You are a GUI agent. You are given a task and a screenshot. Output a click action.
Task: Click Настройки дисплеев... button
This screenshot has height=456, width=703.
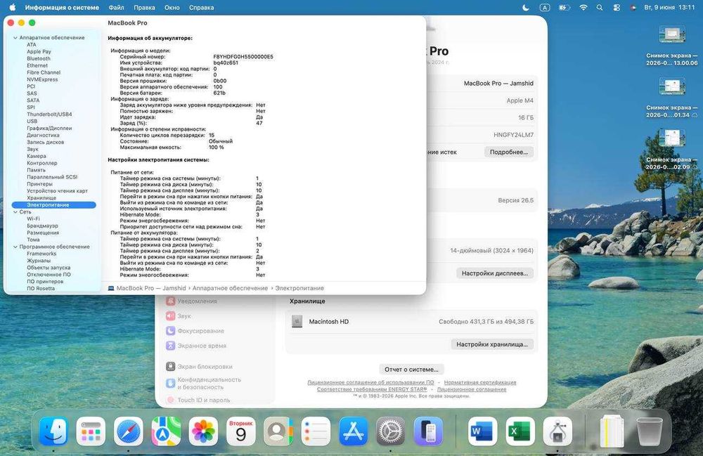coord(495,273)
